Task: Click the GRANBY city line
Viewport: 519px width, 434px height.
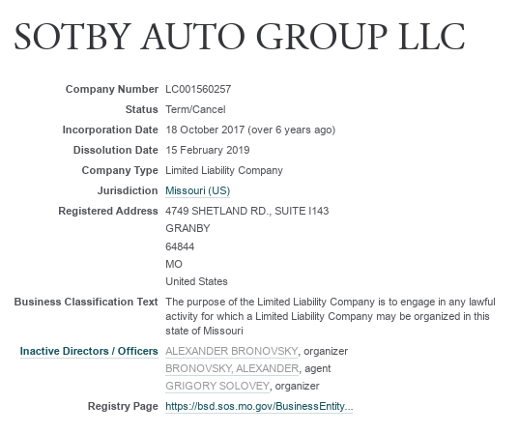Action: pyautogui.click(x=187, y=228)
